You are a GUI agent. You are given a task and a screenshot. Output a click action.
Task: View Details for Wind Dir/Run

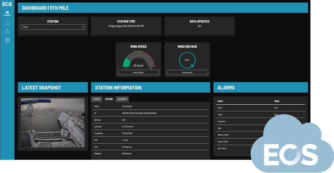click(187, 73)
